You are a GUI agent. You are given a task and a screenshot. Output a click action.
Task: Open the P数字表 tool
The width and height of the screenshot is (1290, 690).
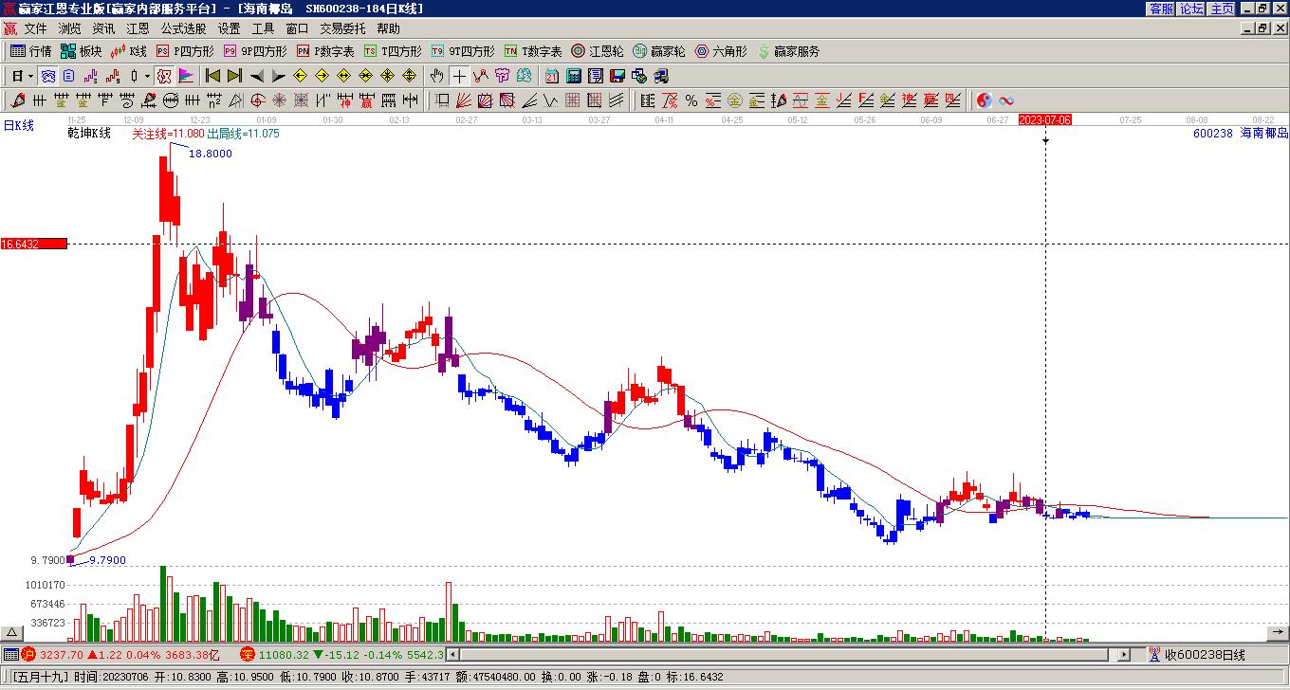click(x=324, y=51)
